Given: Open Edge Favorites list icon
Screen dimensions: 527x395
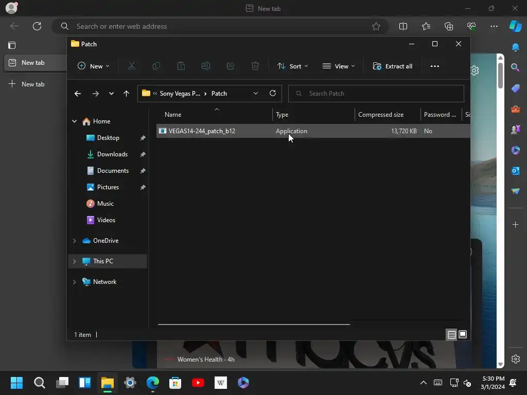Looking at the screenshot, I should (x=426, y=26).
